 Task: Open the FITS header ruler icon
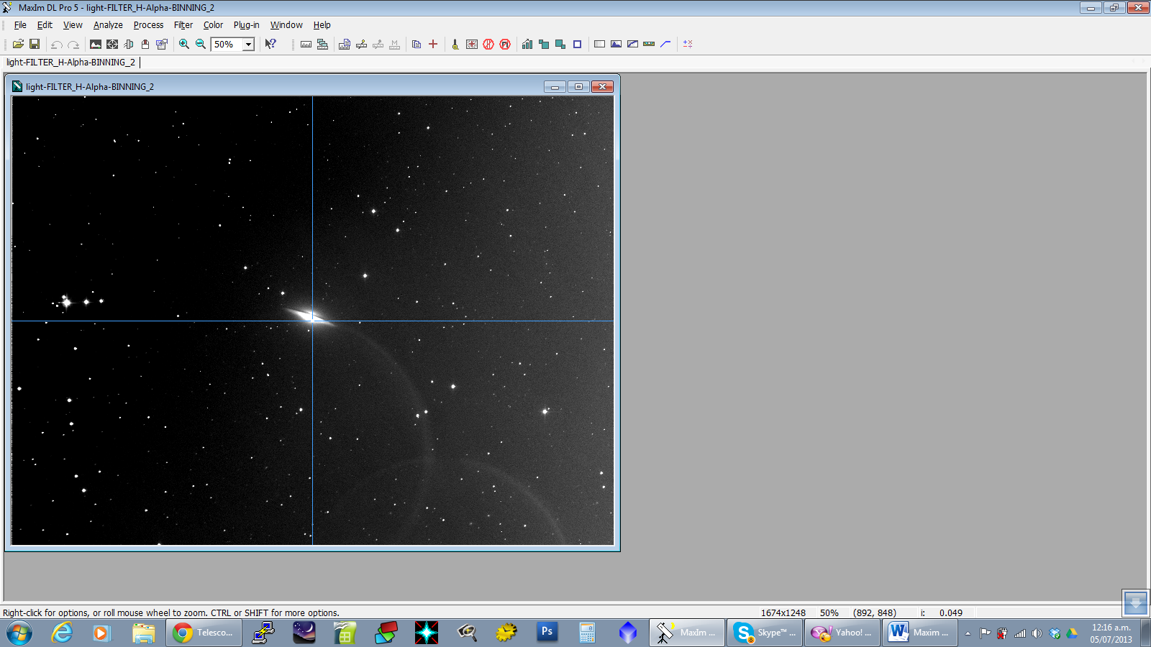(x=306, y=44)
